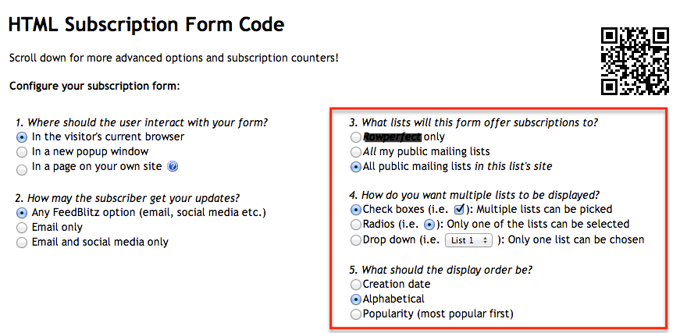Choose 'Popularity (most popular first)' order
Image resolution: width=680 pixels, height=333 pixels.
tap(356, 314)
